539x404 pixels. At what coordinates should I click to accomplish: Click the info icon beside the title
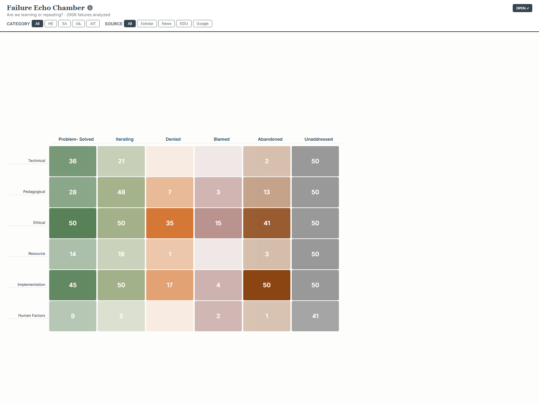coord(90,8)
